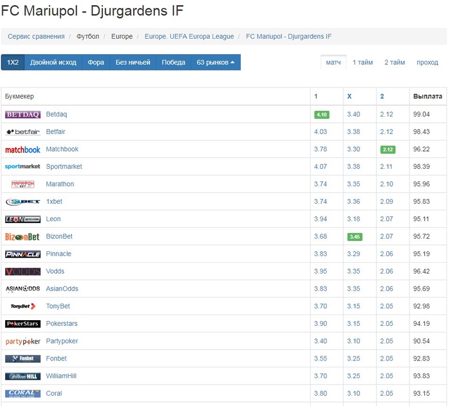Image resolution: width=455 pixels, height=406 pixels.
Task: Click the Matchbook logo
Action: [x=23, y=150]
